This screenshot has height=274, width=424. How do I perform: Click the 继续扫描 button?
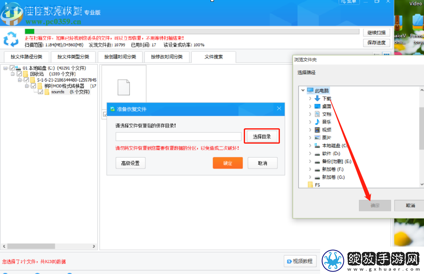point(376,33)
